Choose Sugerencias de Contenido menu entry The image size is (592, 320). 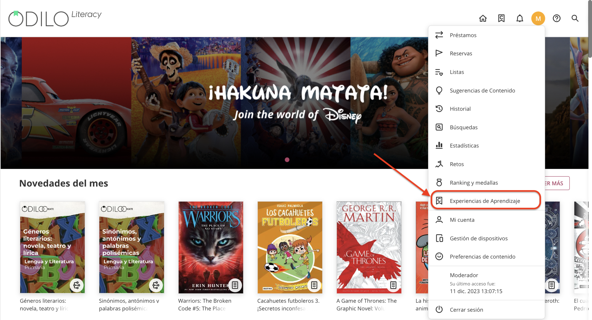tap(486, 90)
